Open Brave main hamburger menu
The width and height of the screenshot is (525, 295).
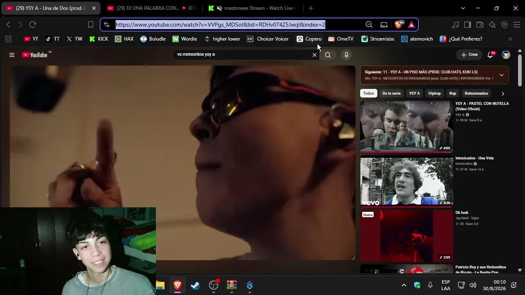[517, 25]
